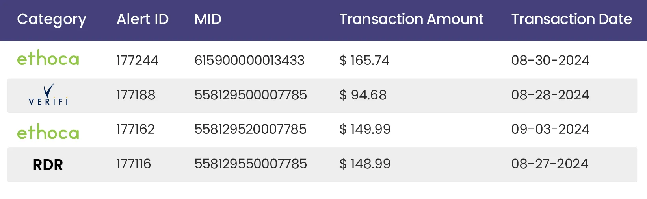Click the 08-28-2024 transaction date
647x199 pixels.
[550, 95]
